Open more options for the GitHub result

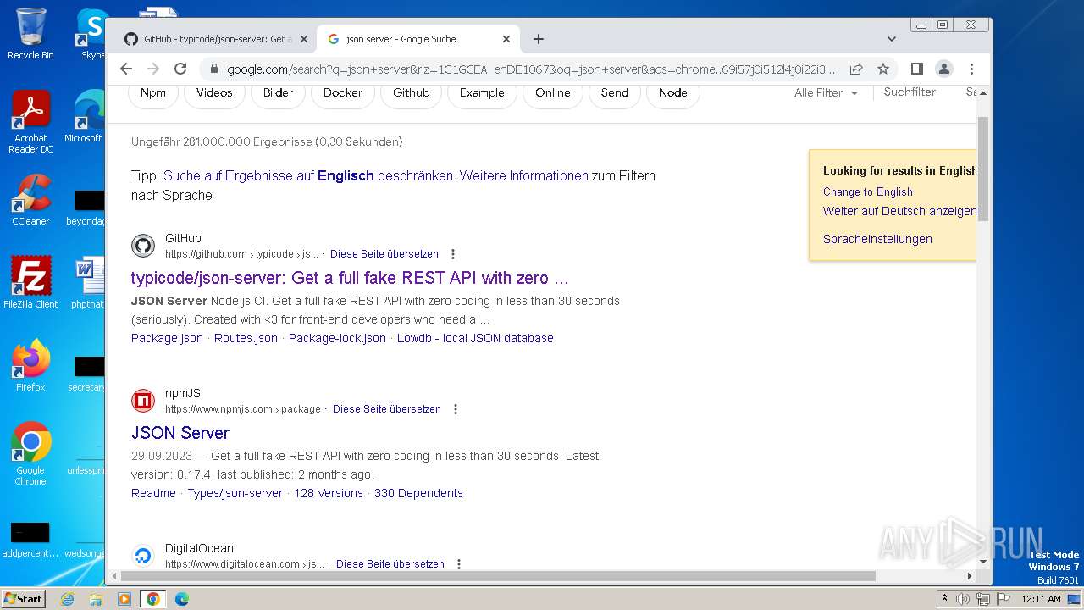point(453,254)
